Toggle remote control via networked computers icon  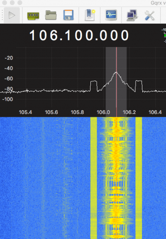click(132, 15)
